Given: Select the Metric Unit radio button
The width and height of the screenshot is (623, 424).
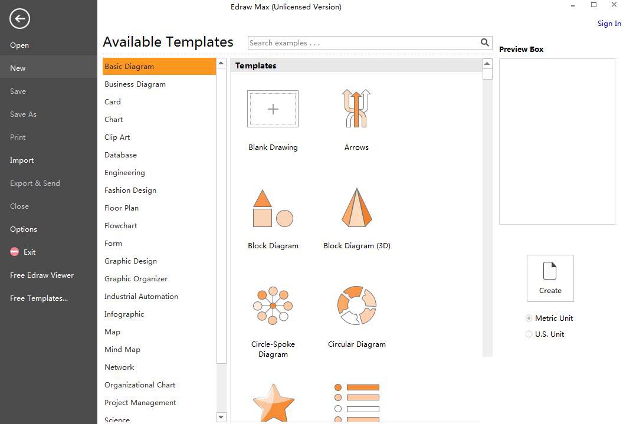Looking at the screenshot, I should [x=529, y=318].
